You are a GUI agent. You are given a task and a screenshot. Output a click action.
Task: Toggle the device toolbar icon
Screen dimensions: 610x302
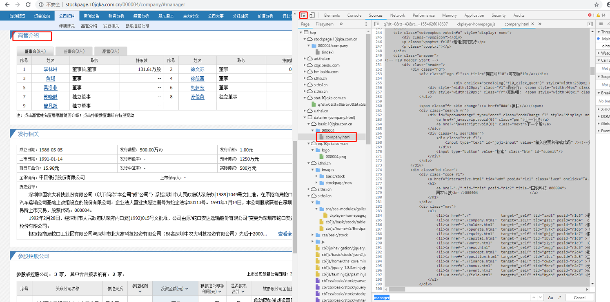pyautogui.click(x=312, y=15)
